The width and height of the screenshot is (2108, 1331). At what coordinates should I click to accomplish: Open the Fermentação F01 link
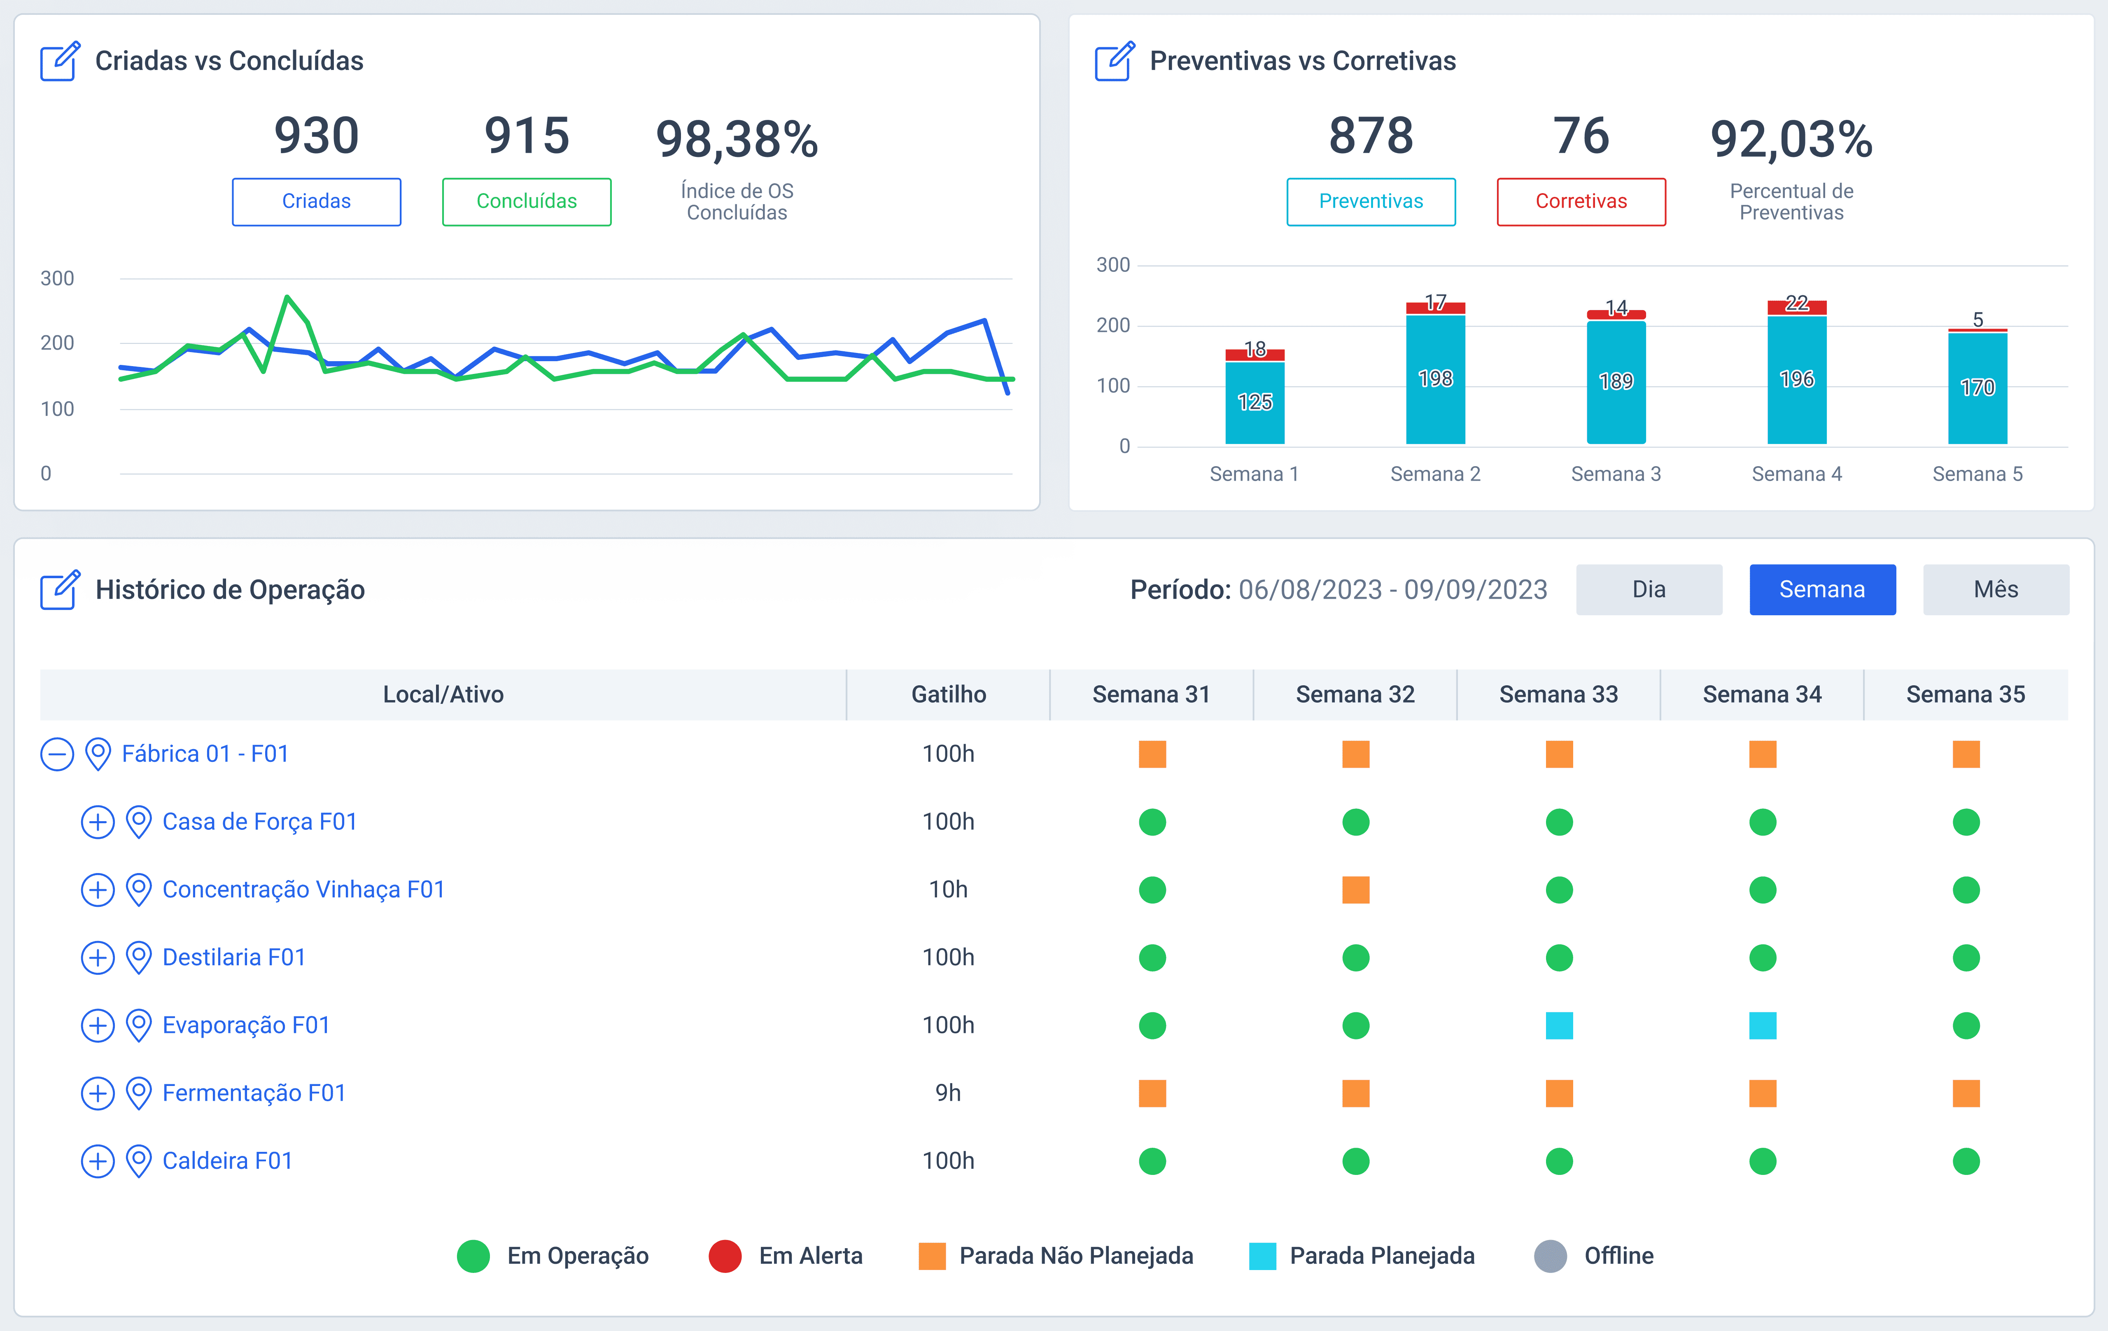(x=255, y=1094)
